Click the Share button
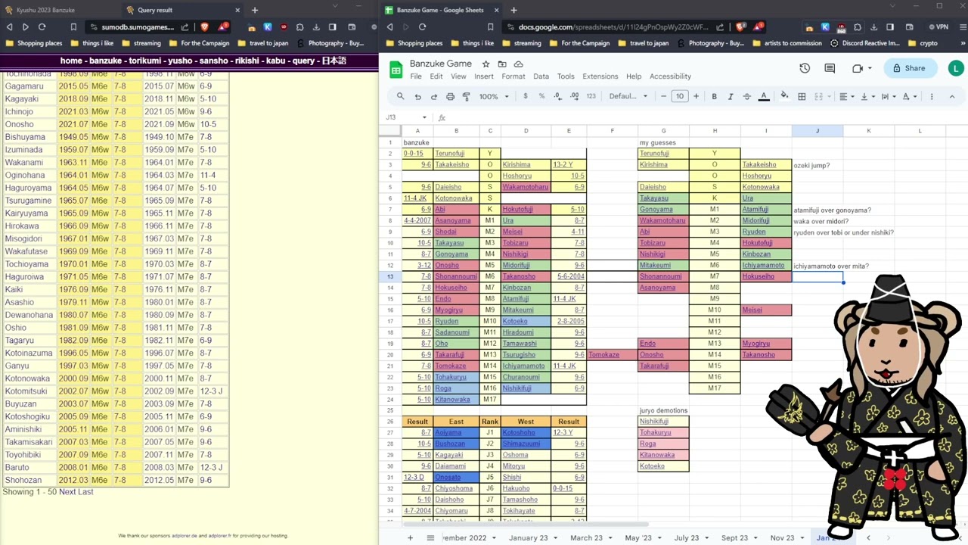The width and height of the screenshot is (968, 545). click(909, 68)
